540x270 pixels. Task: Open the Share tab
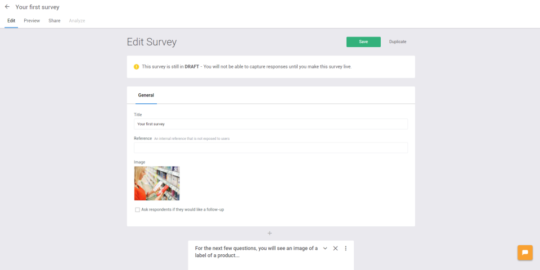(x=55, y=21)
